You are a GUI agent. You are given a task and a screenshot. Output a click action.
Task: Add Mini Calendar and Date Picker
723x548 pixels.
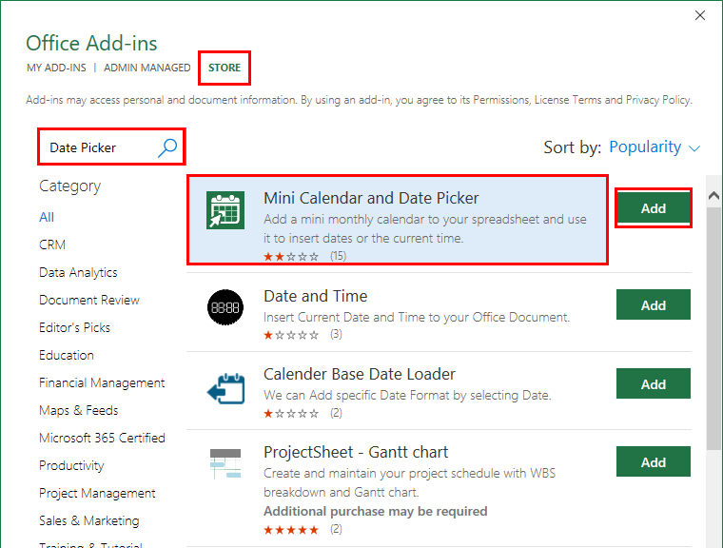pos(654,208)
